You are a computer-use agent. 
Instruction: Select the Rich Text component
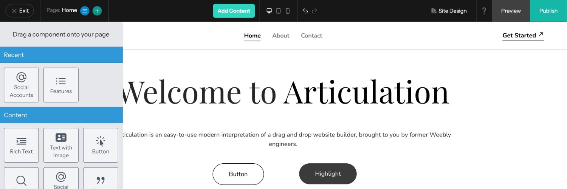21,145
